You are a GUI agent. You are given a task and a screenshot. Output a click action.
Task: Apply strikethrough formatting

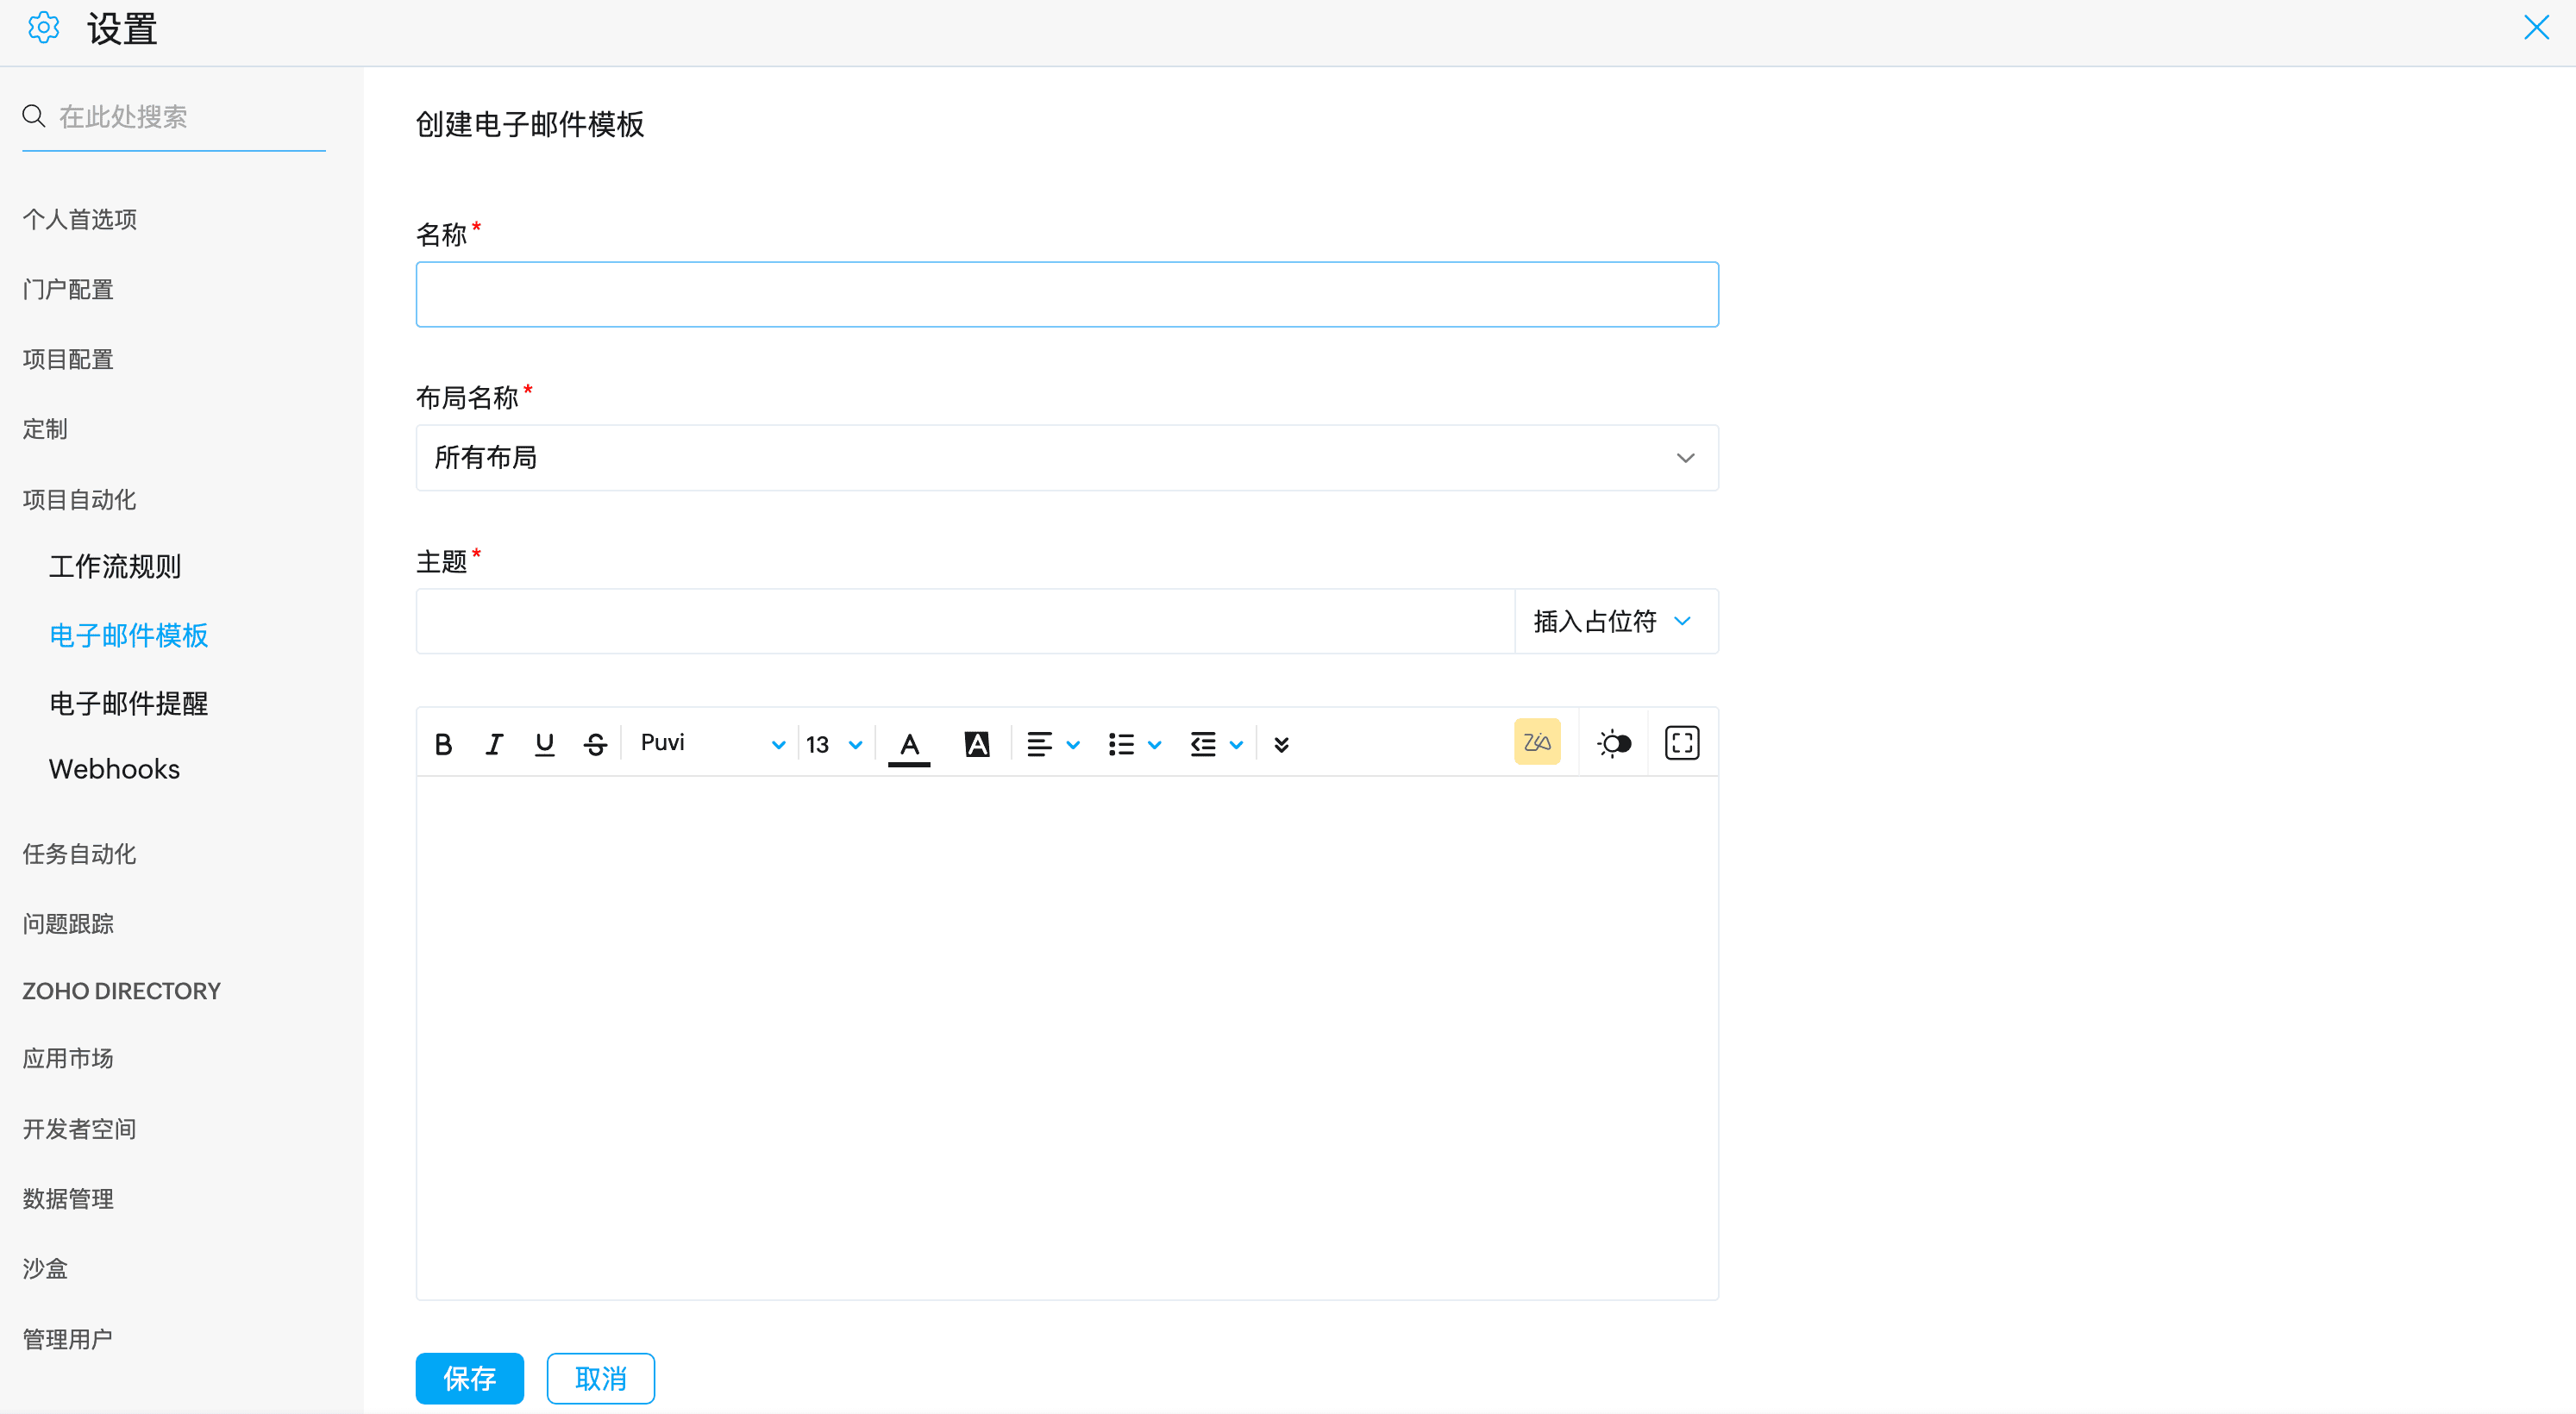(x=596, y=744)
